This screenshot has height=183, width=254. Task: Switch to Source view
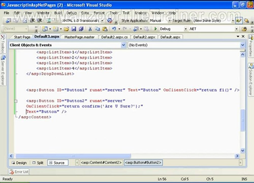click(x=57, y=163)
